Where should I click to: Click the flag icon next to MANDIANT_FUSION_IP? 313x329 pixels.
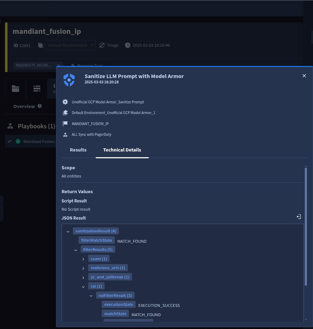[65, 124]
